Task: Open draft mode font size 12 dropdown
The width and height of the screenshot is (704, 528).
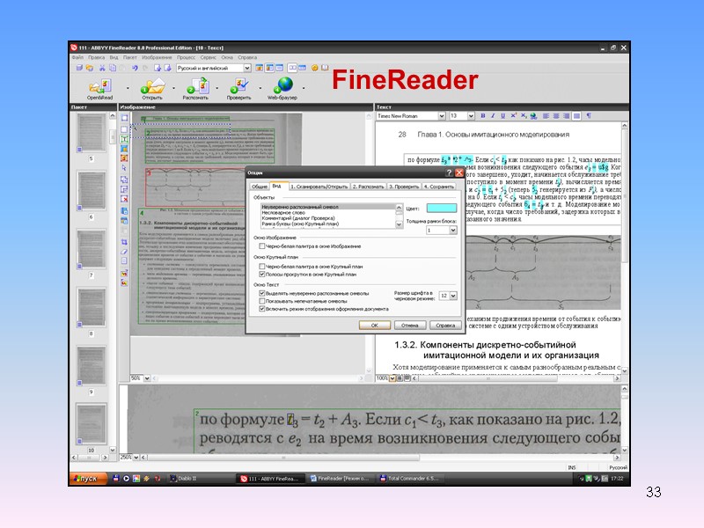Action: click(x=453, y=296)
